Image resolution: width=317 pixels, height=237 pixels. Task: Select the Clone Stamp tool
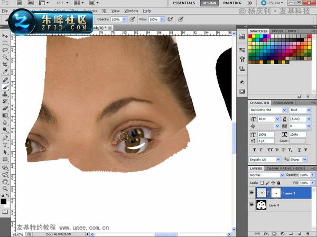click(5, 94)
